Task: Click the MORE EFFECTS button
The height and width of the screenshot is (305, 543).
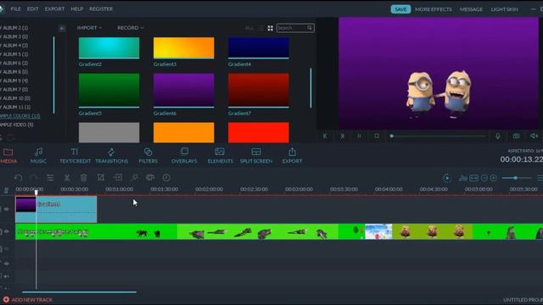Action: pyautogui.click(x=434, y=9)
